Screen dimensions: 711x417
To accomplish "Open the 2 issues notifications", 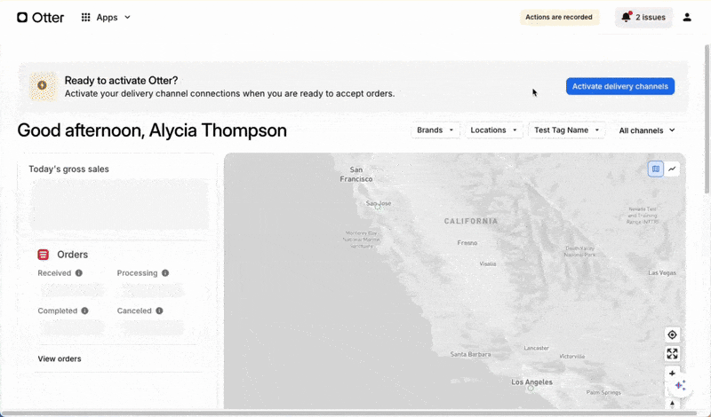I will tap(643, 17).
